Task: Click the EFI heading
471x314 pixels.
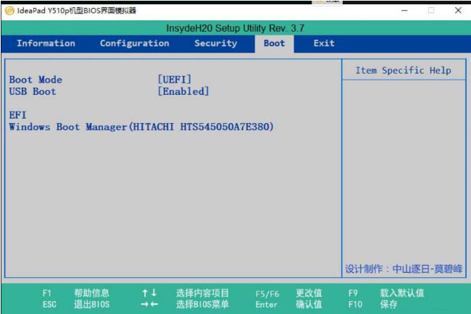Action: tap(17, 115)
